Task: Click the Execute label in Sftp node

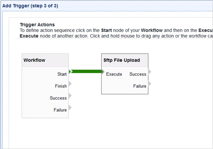Action: click(x=114, y=74)
